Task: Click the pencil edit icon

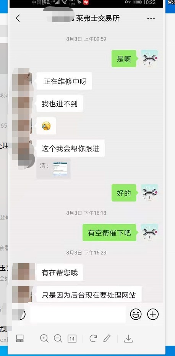Action: click(107, 338)
